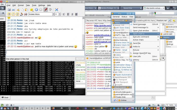Expand Active chats submenu

pos(144,40)
